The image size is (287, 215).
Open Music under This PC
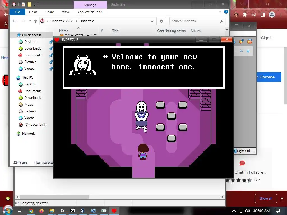29,104
